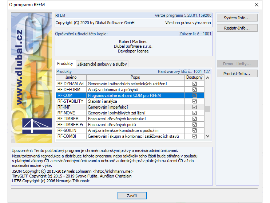Screen dimensions: 270x203
Task: Toggle the RF-IMP availability checkbox
Action: click(x=194, y=107)
